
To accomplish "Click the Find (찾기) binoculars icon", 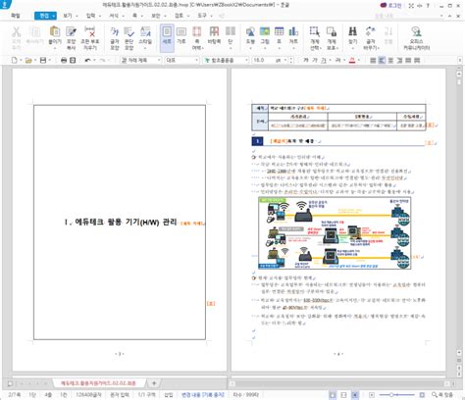I will (x=352, y=35).
